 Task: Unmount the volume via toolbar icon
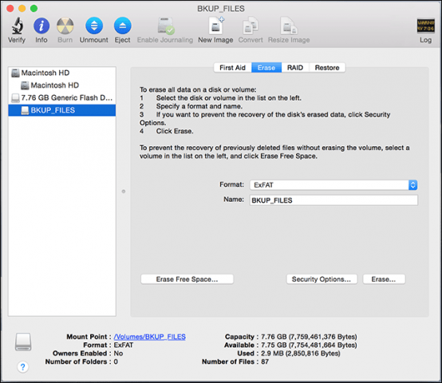[94, 26]
